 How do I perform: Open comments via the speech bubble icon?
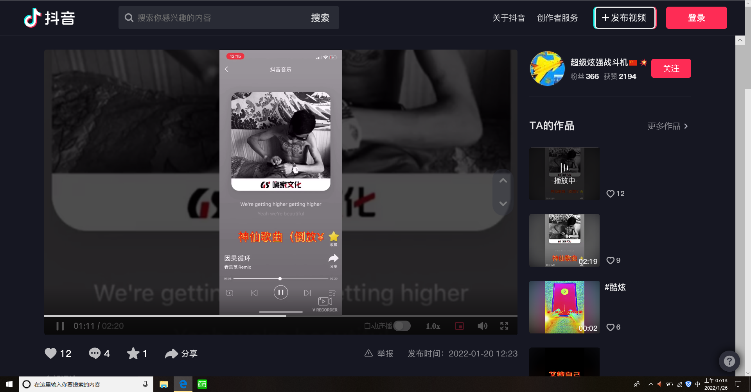tap(95, 353)
